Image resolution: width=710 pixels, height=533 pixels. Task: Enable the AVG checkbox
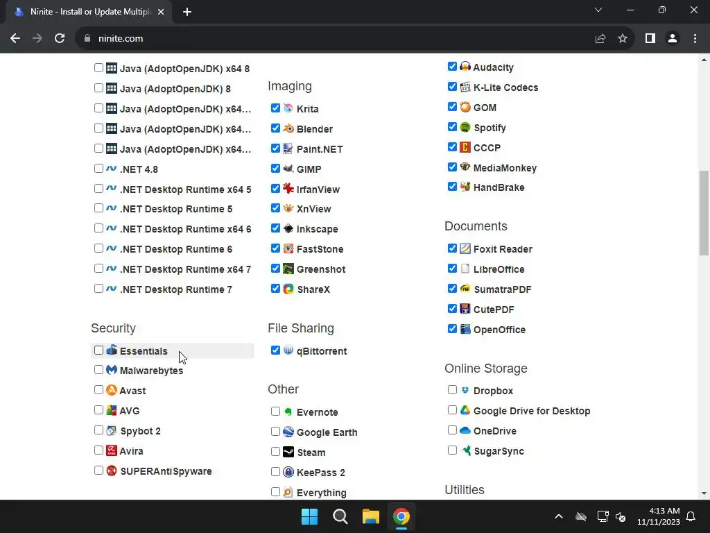[x=98, y=410]
